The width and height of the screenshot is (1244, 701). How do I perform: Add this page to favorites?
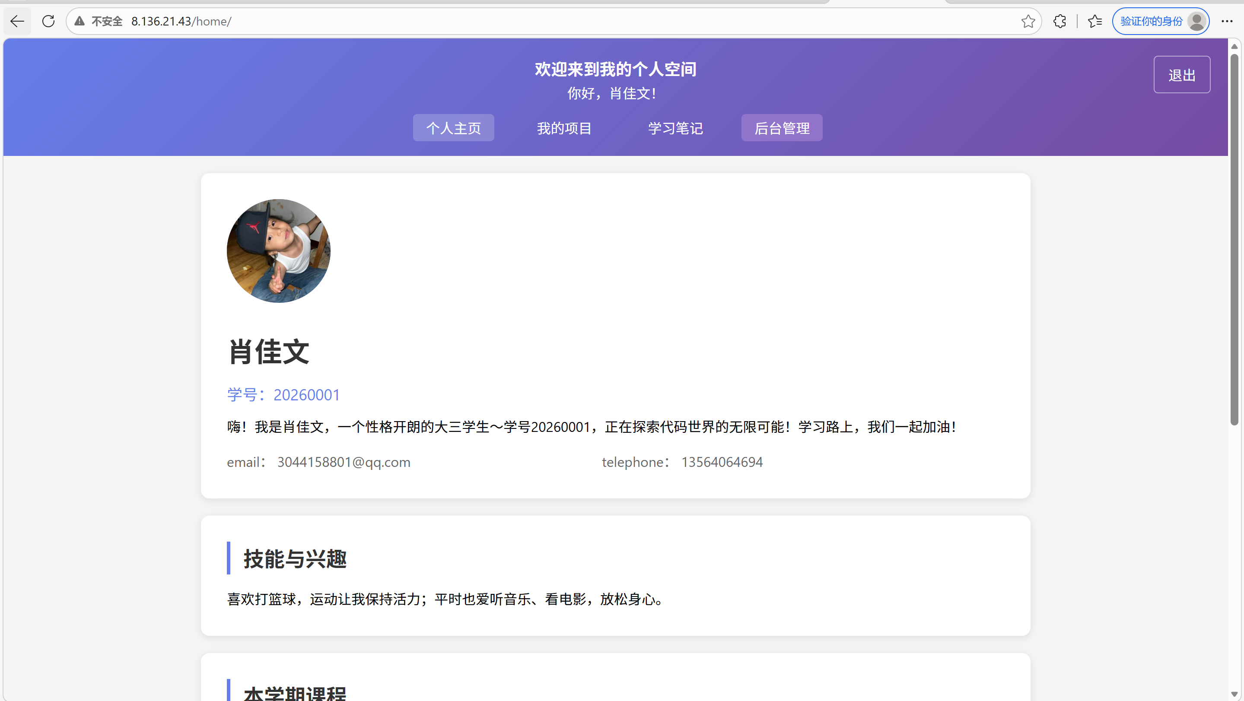pyautogui.click(x=1028, y=21)
